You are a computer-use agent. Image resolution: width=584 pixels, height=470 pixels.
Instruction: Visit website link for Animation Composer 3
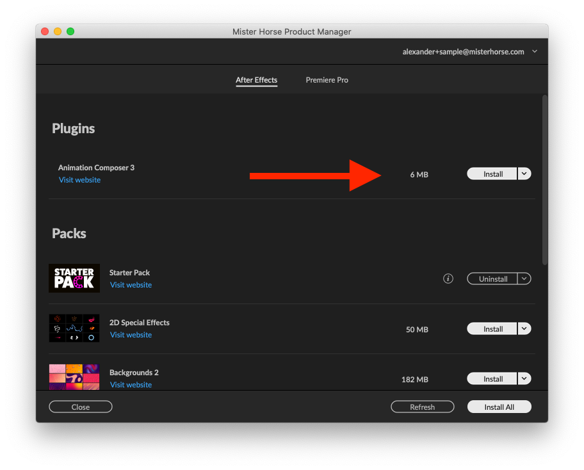79,180
